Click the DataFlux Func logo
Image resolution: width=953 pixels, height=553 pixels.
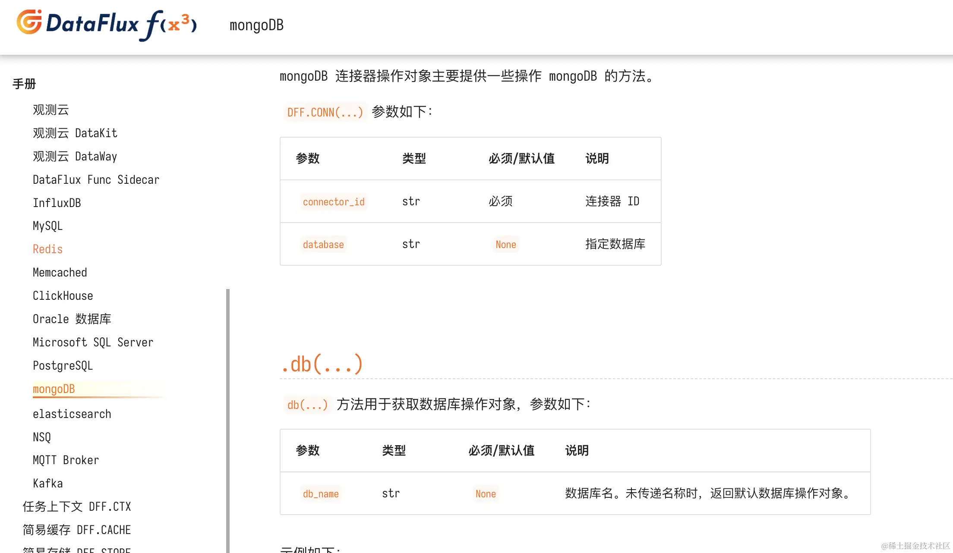107,25
